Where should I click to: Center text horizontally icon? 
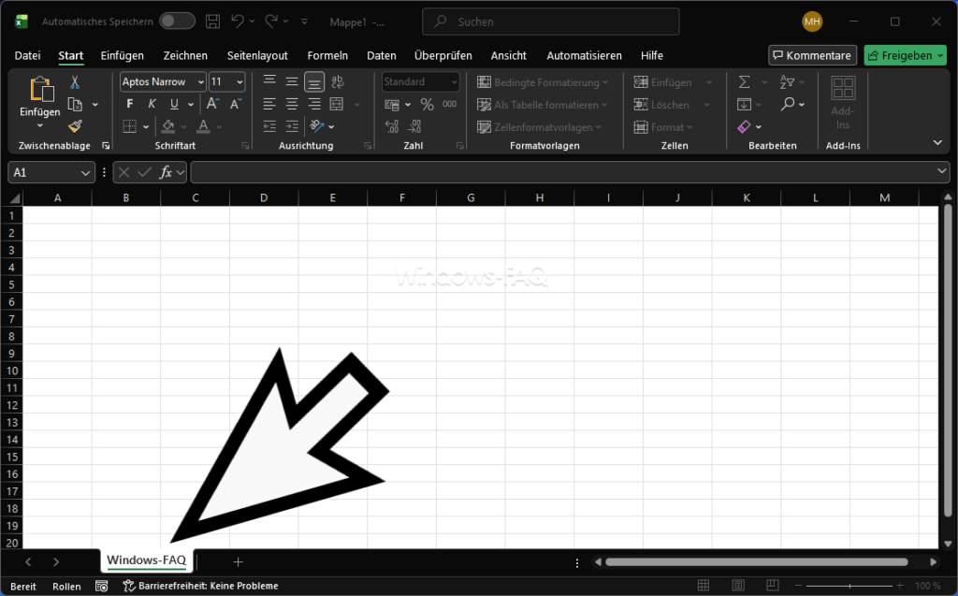(292, 104)
